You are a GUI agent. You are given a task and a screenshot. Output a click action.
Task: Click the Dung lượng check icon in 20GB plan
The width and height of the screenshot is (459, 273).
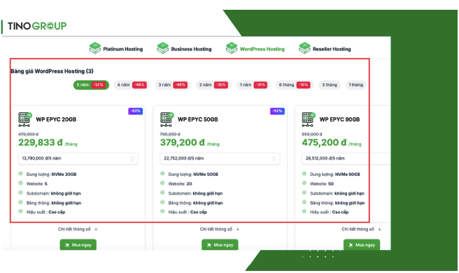[20, 174]
